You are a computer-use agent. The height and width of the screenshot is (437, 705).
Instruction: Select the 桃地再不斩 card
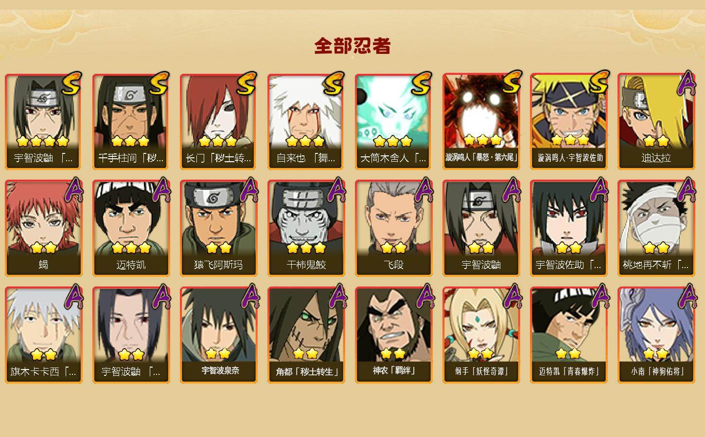click(656, 228)
